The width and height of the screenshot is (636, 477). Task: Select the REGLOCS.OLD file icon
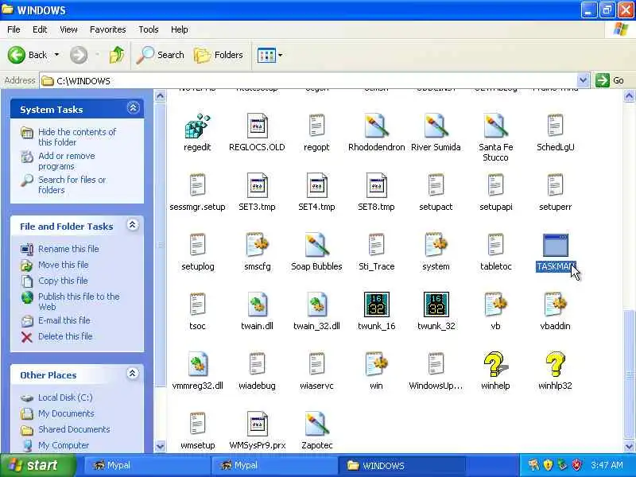(257, 126)
